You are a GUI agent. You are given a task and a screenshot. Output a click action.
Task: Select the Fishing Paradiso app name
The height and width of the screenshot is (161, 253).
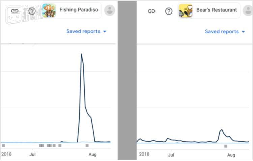79,10
